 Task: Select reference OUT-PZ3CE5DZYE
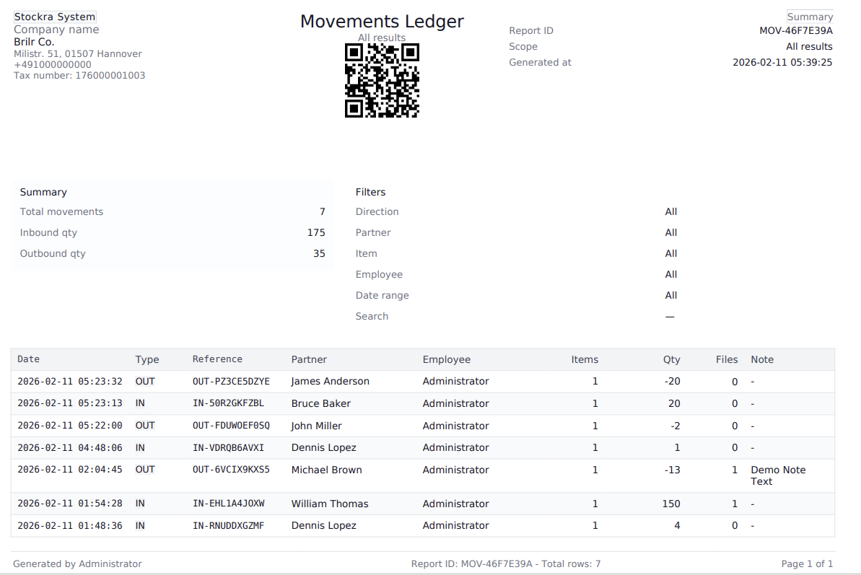pyautogui.click(x=231, y=381)
